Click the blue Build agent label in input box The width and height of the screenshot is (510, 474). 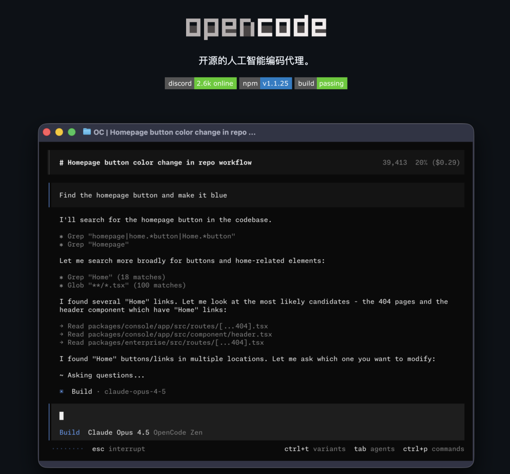coord(69,432)
